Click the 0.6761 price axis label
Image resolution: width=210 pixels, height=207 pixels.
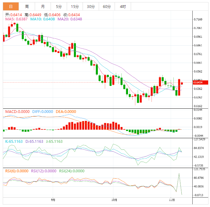[198, 54]
